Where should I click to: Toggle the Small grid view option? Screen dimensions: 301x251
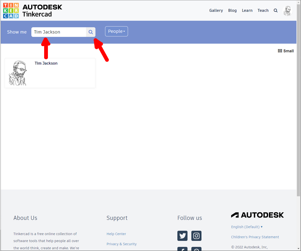[286, 51]
